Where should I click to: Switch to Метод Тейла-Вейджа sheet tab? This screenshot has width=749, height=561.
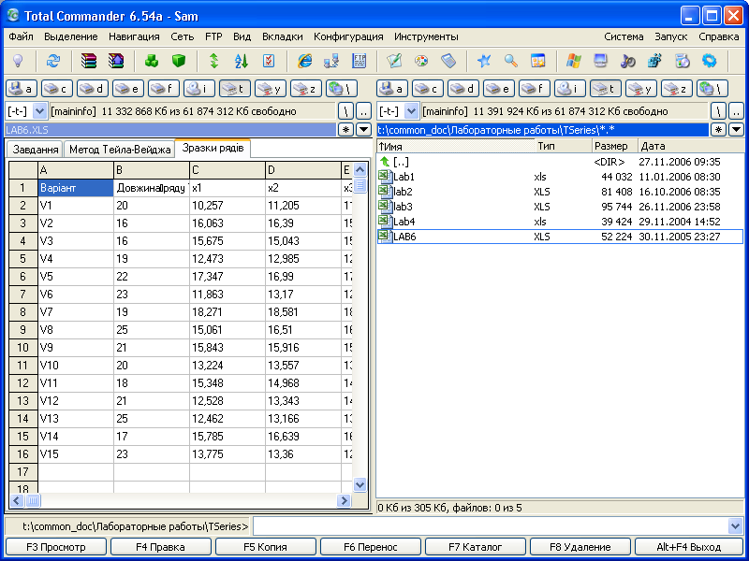click(x=120, y=150)
